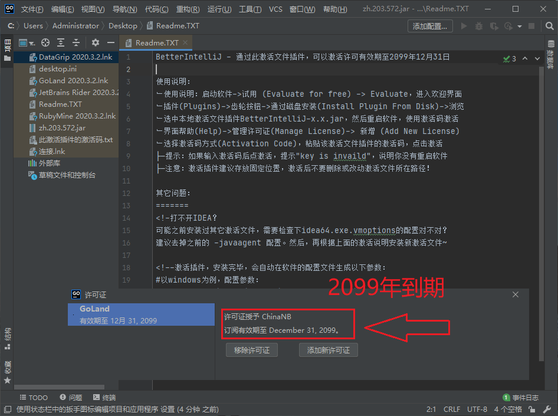Image resolution: width=558 pixels, height=416 pixels.
Task: Click the UTF-8 encoding widget
Action: point(477,410)
